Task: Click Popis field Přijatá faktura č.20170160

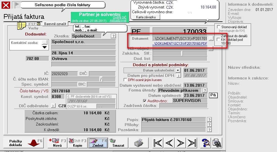Action: tap(174, 120)
